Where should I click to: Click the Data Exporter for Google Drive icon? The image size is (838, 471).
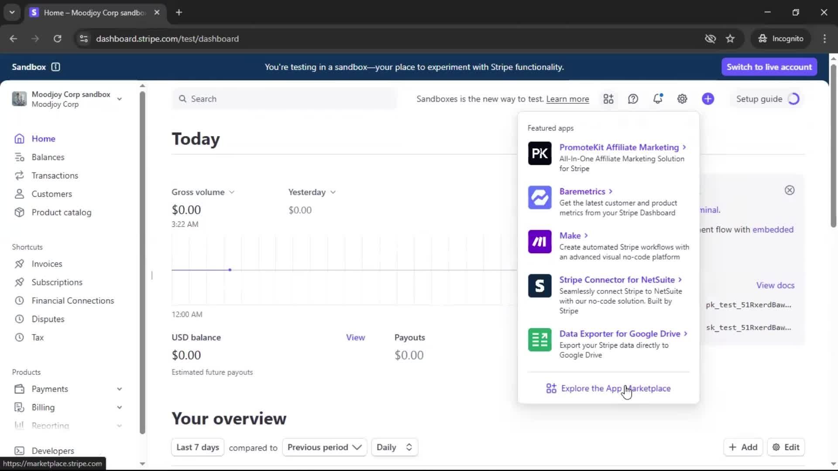tap(539, 340)
